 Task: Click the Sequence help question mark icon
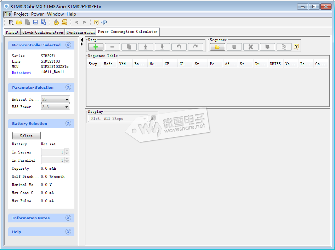tap(296, 47)
